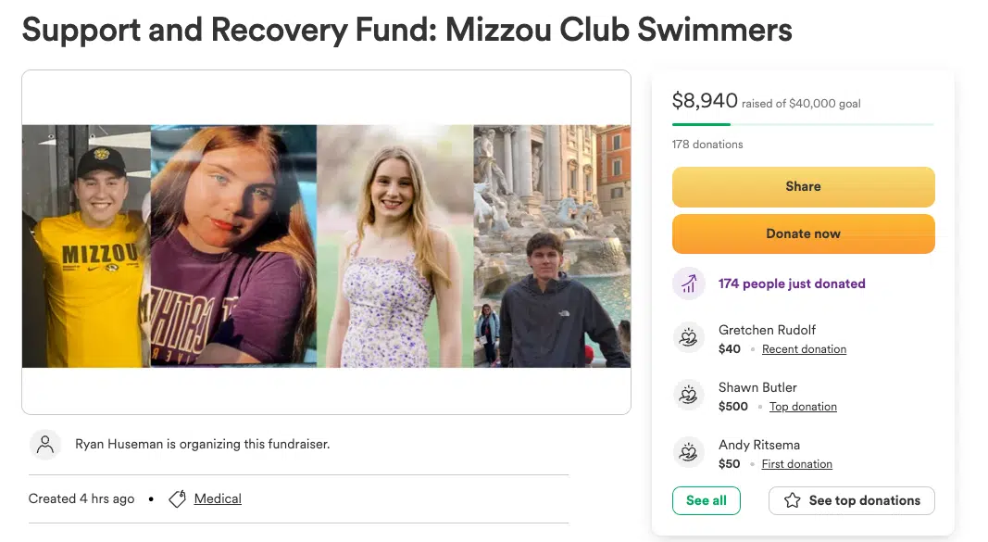The height and width of the screenshot is (542, 988).
Task: Click the donor icon beside Gretchen Rudolf
Action: click(x=688, y=339)
